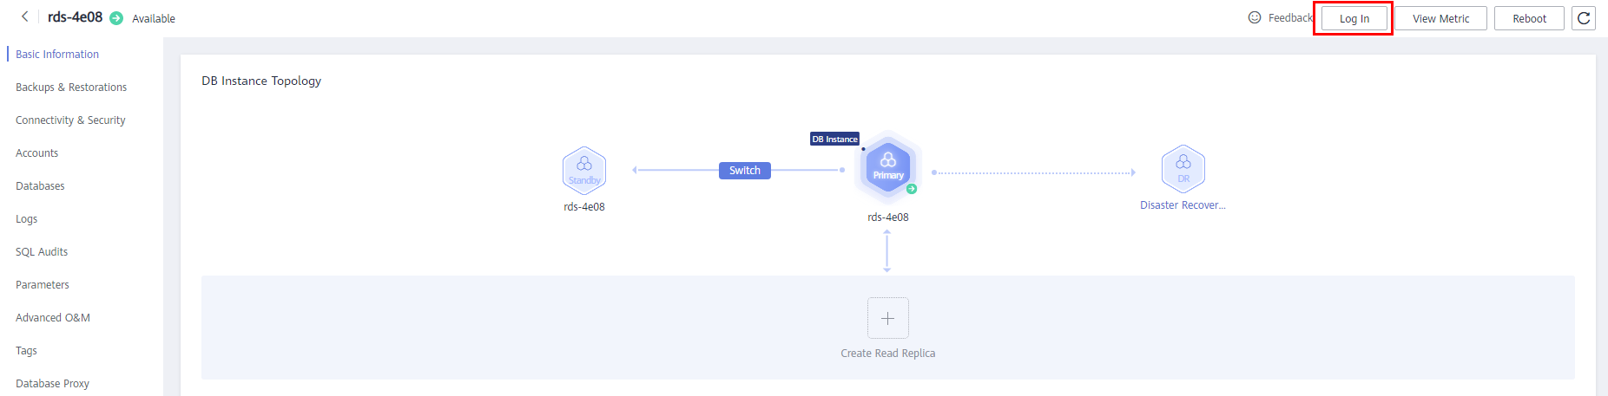Go to Databases in the sidebar

pos(40,186)
